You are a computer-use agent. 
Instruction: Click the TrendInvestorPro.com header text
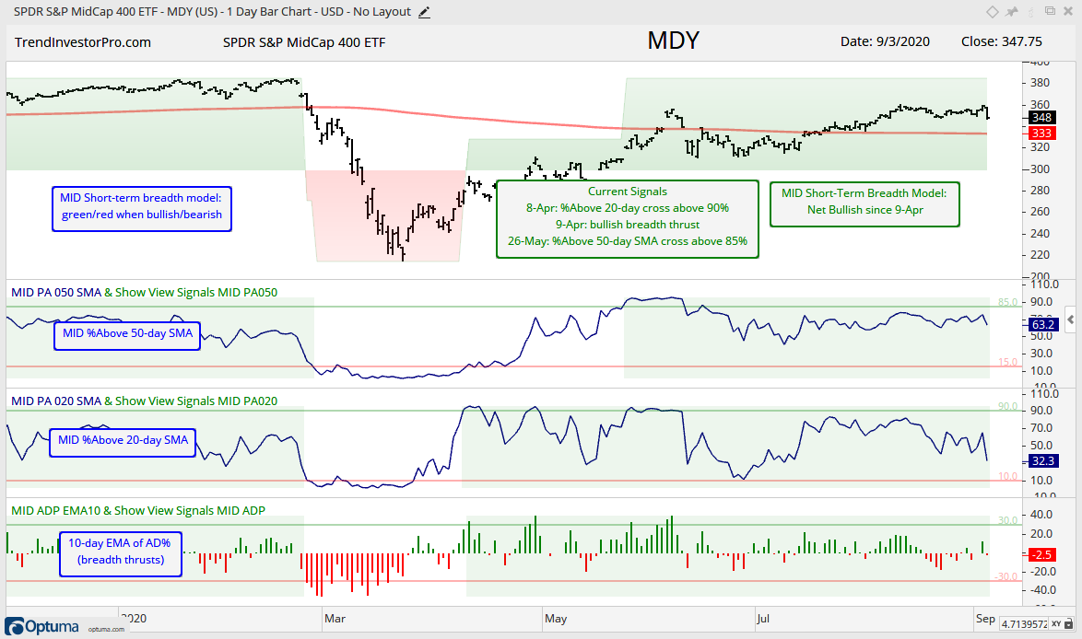tap(83, 42)
